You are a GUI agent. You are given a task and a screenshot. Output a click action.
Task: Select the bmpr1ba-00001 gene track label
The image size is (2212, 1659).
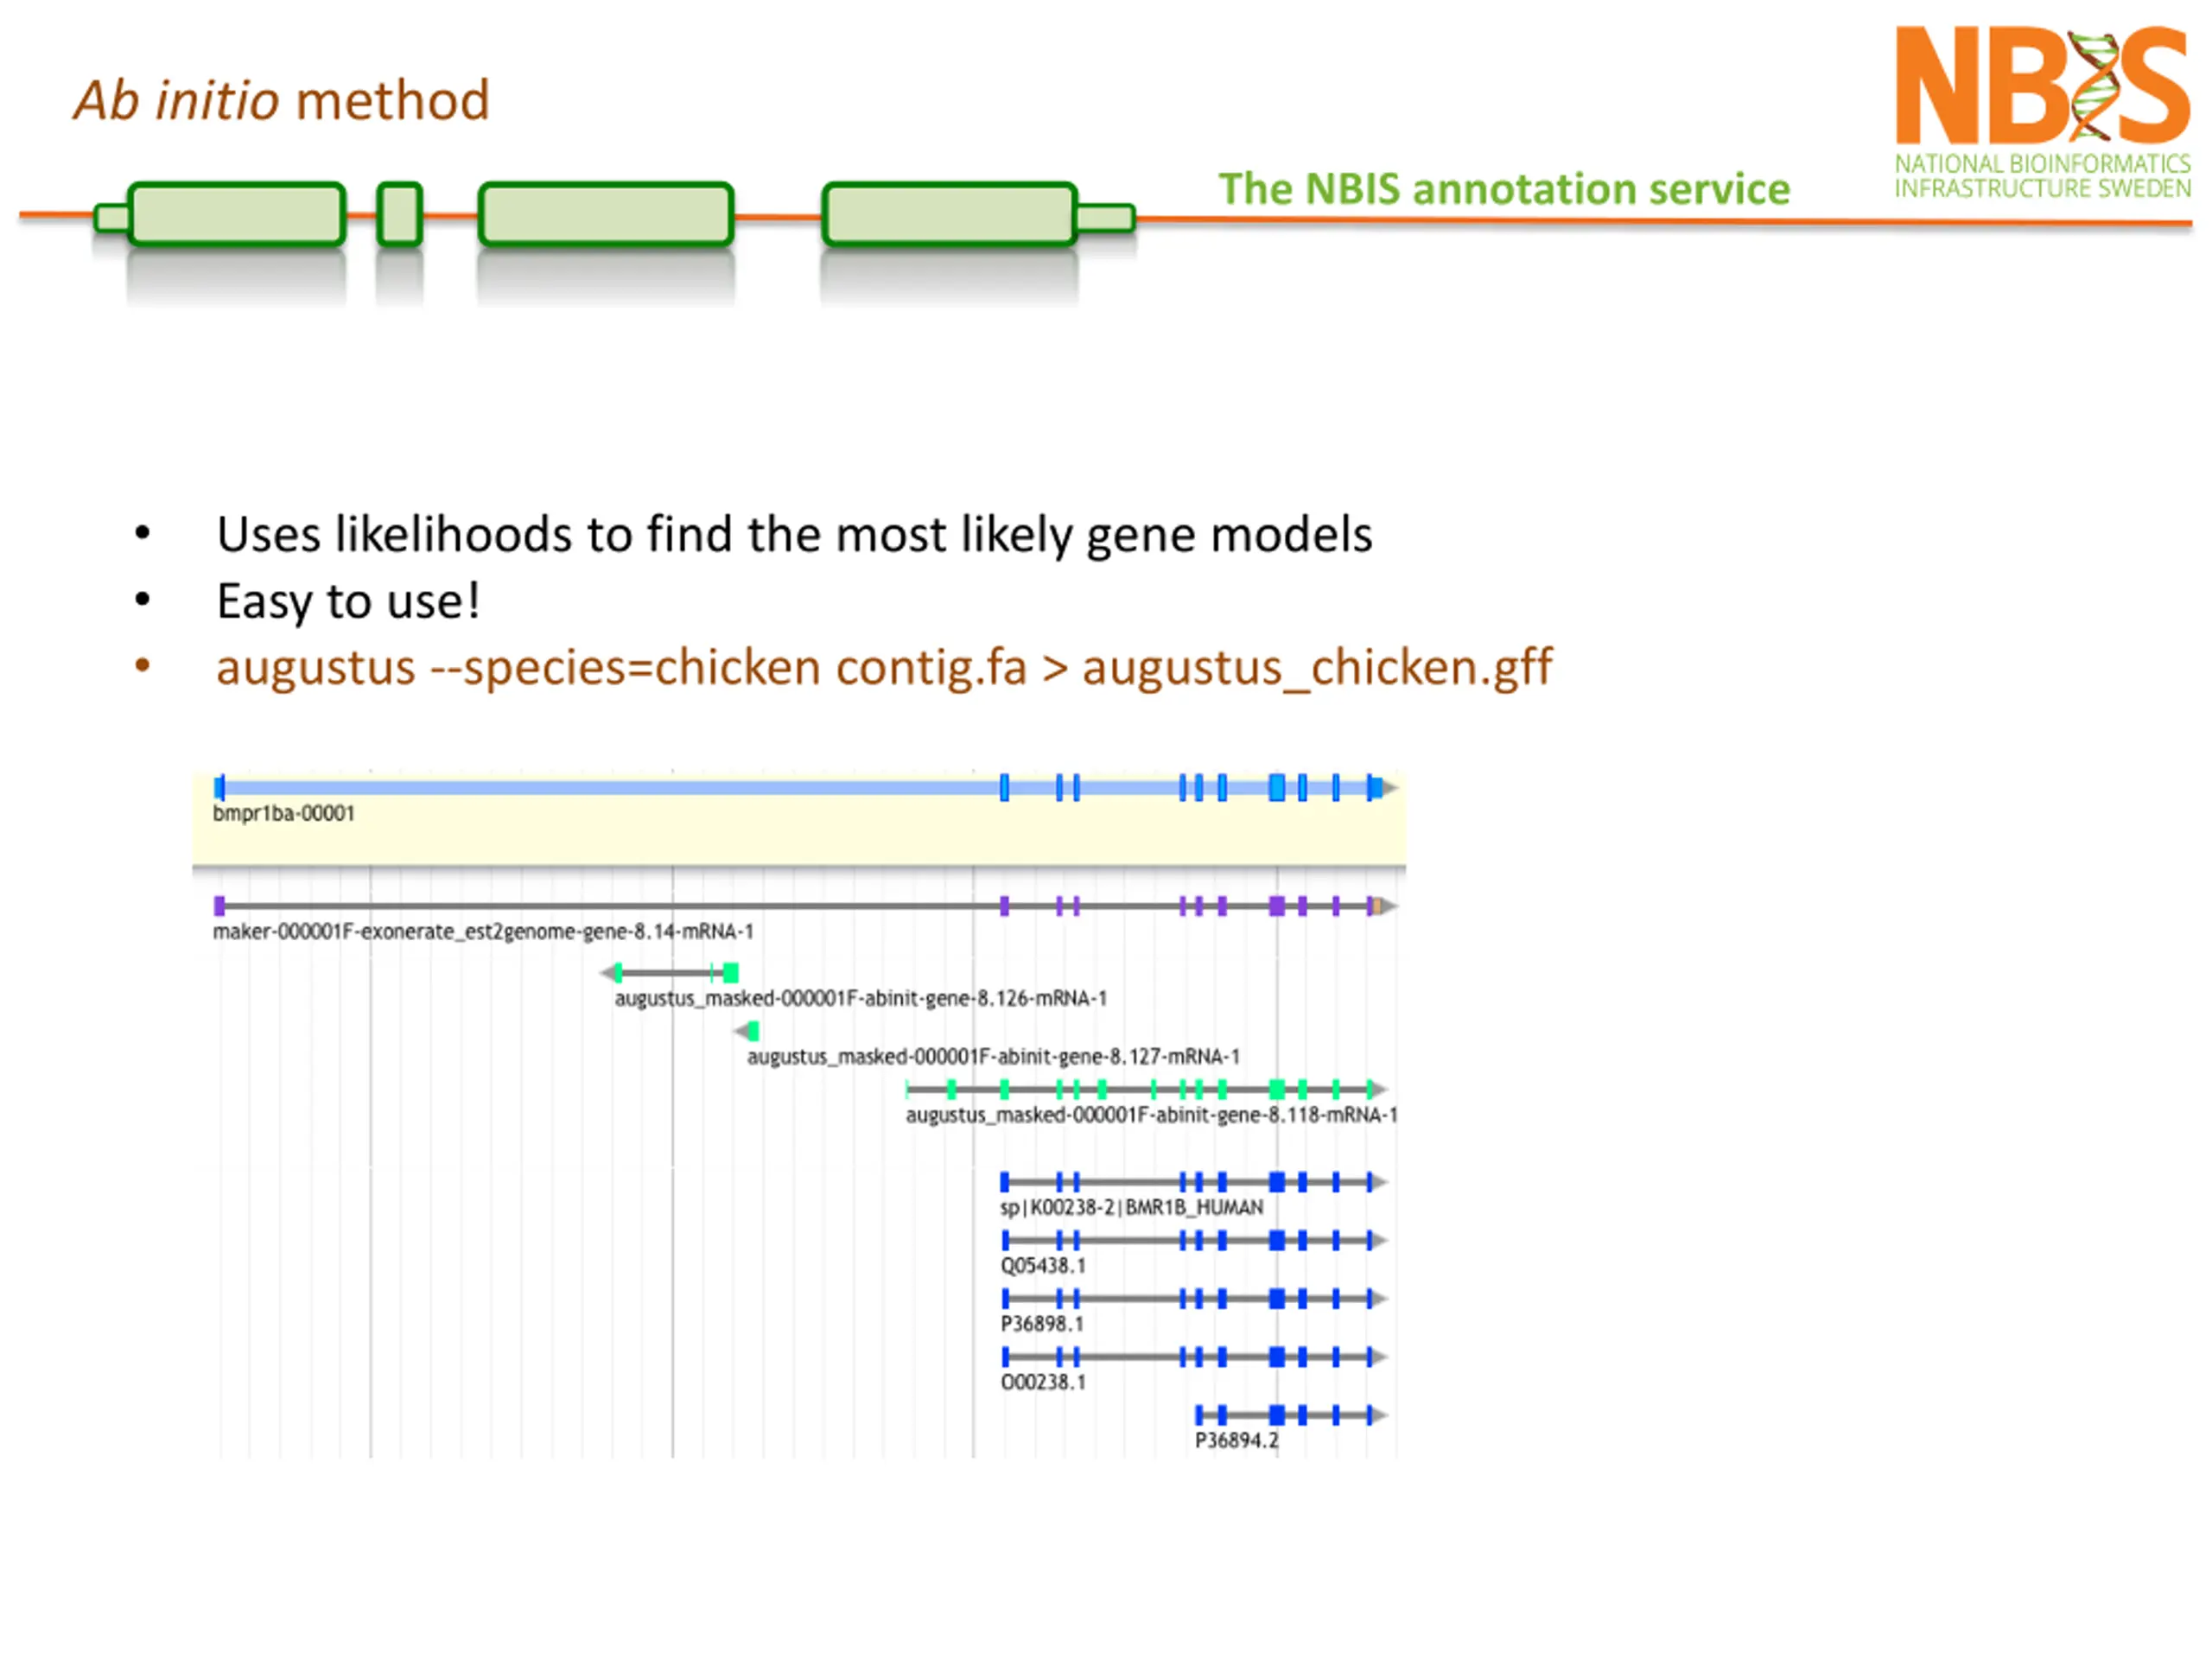pos(284,813)
